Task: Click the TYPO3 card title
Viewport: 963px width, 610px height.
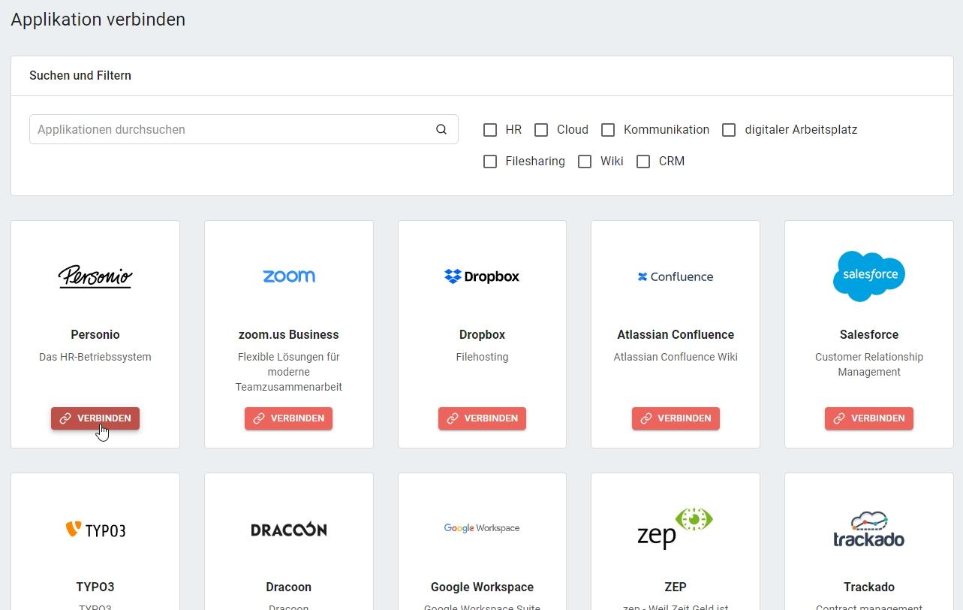Action: pyautogui.click(x=95, y=587)
